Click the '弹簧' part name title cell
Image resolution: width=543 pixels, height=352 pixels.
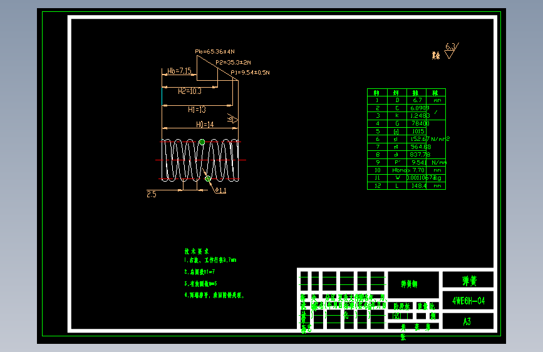(x=469, y=281)
